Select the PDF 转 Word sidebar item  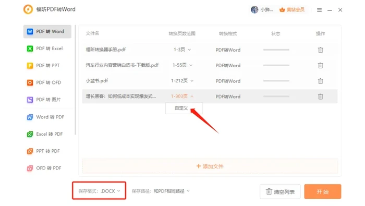[47, 31]
